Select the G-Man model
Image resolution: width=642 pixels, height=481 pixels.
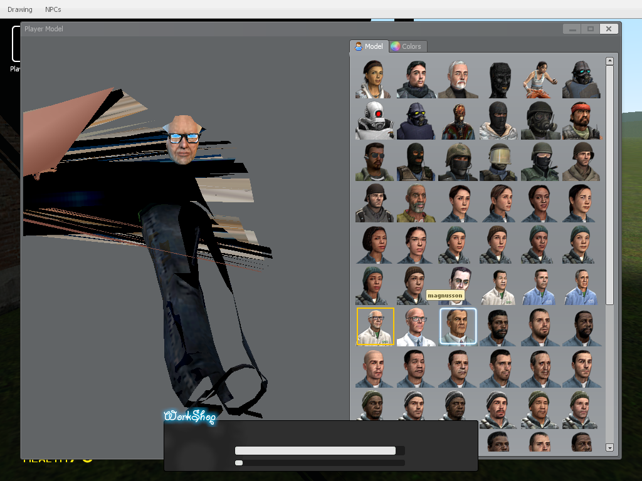point(458,286)
